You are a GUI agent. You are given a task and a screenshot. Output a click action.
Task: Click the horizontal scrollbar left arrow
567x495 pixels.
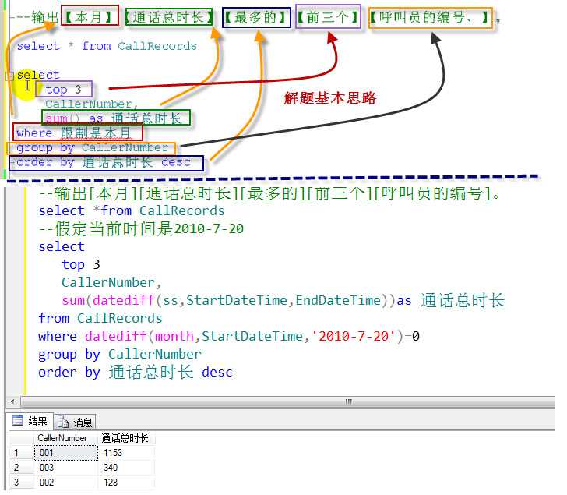click(x=13, y=401)
